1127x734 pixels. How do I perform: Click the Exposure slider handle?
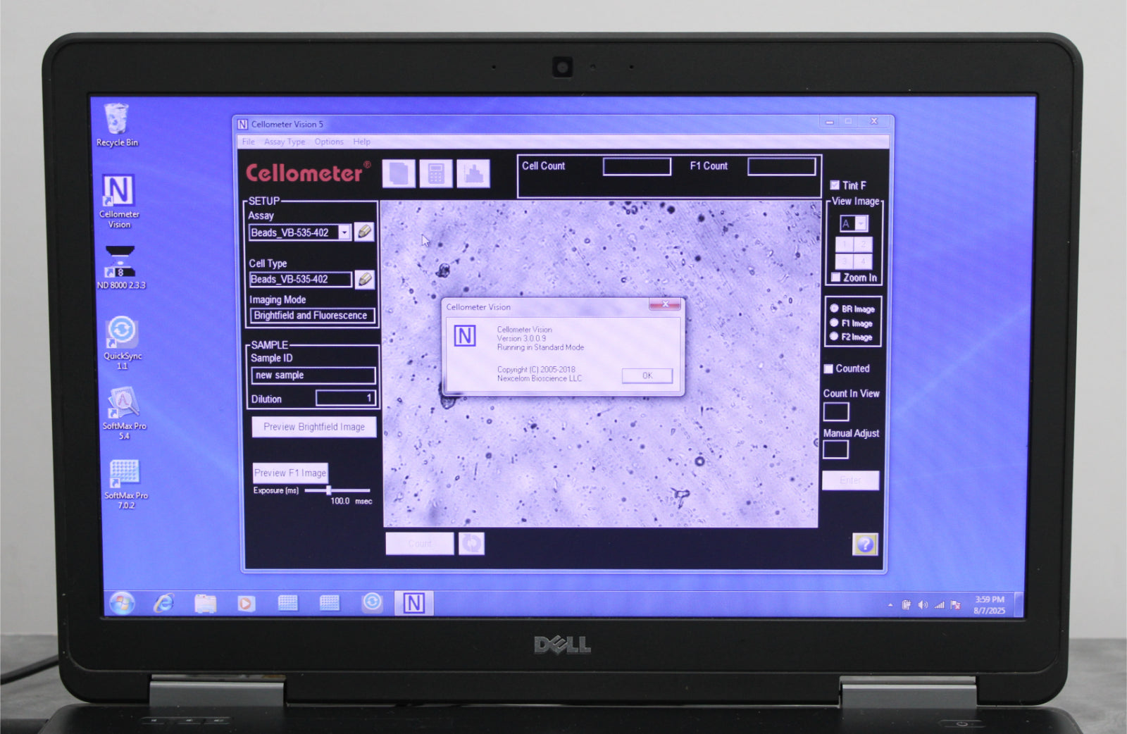328,490
